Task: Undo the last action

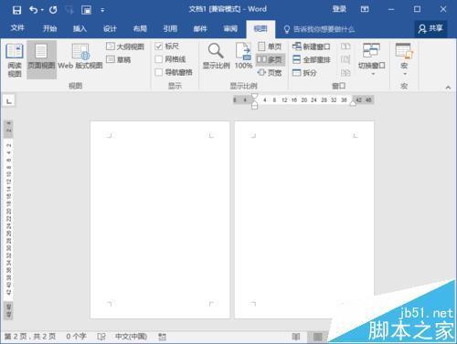Action: pos(33,10)
